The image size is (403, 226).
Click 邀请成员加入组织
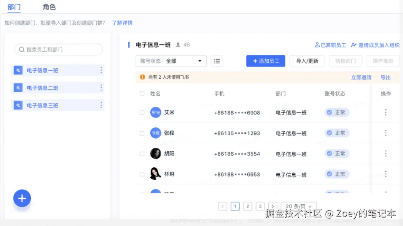375,45
